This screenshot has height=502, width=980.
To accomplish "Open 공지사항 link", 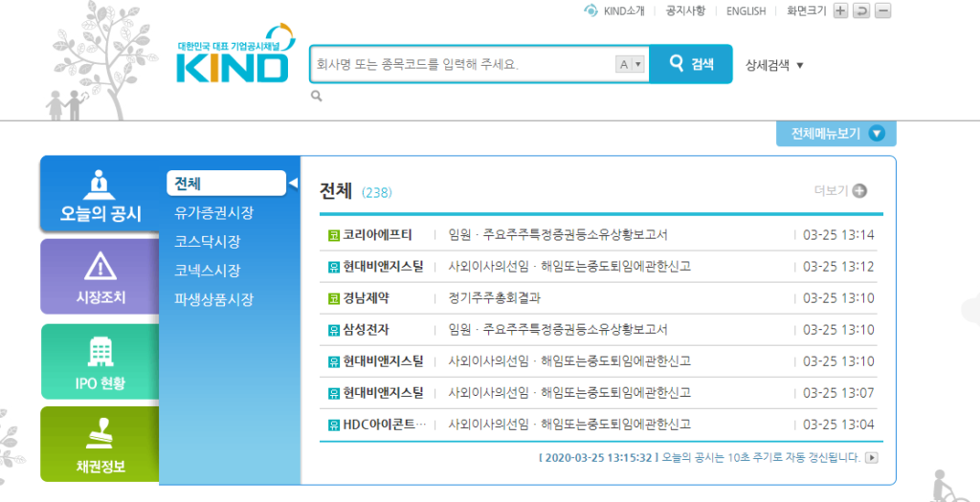I will point(685,11).
